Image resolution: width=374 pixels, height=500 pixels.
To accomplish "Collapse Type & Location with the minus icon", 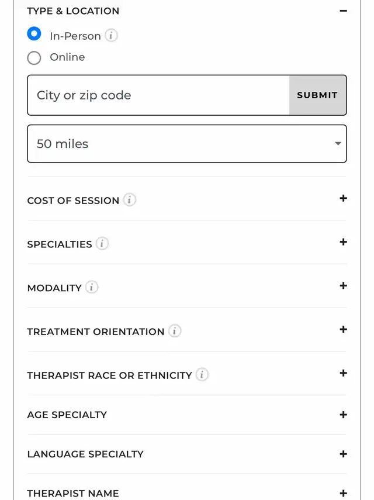I will pyautogui.click(x=343, y=11).
